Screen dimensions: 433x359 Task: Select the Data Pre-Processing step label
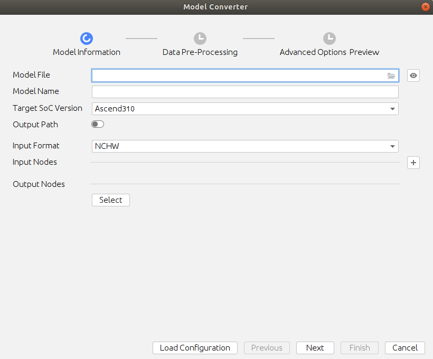point(200,52)
